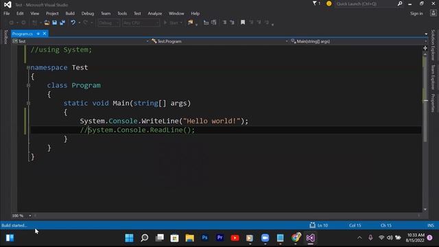Click the Navigate Backward toolbar icon

[12, 23]
